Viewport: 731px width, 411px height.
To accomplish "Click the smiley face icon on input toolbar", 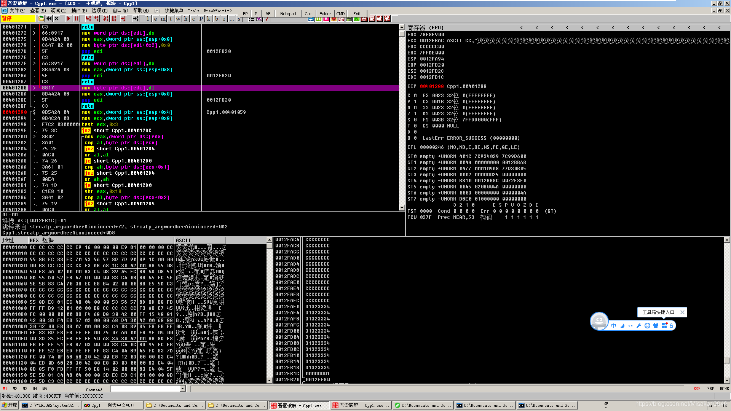I will click(x=647, y=325).
